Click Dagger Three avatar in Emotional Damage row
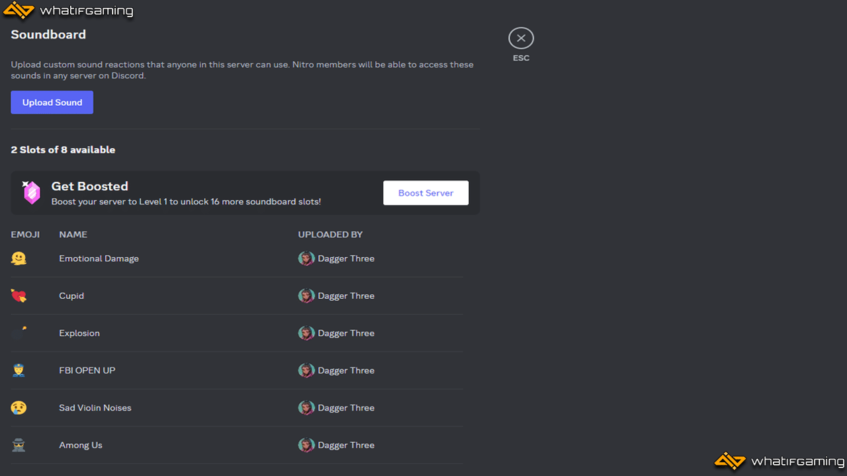847x476 pixels. tap(306, 258)
